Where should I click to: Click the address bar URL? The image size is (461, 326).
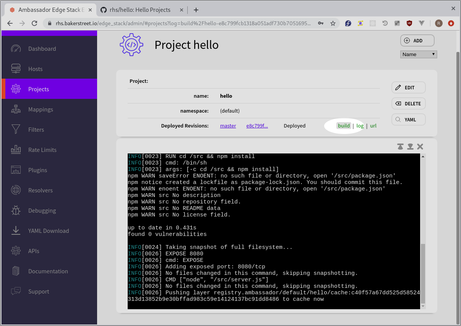point(183,23)
